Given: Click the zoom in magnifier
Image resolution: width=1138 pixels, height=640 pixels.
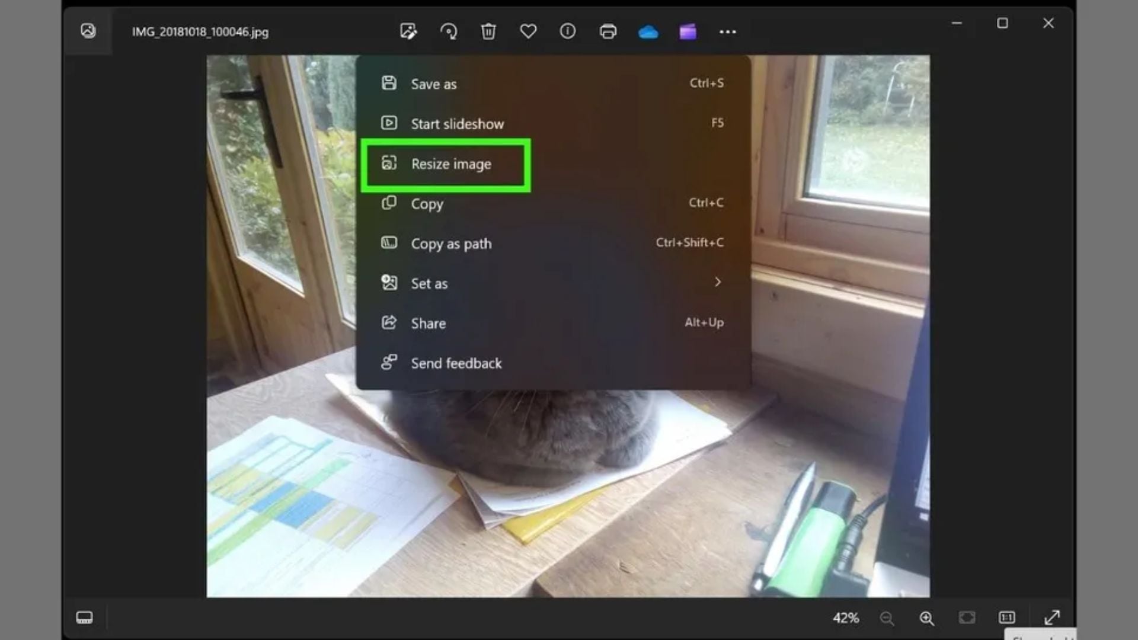Looking at the screenshot, I should pyautogui.click(x=927, y=619).
